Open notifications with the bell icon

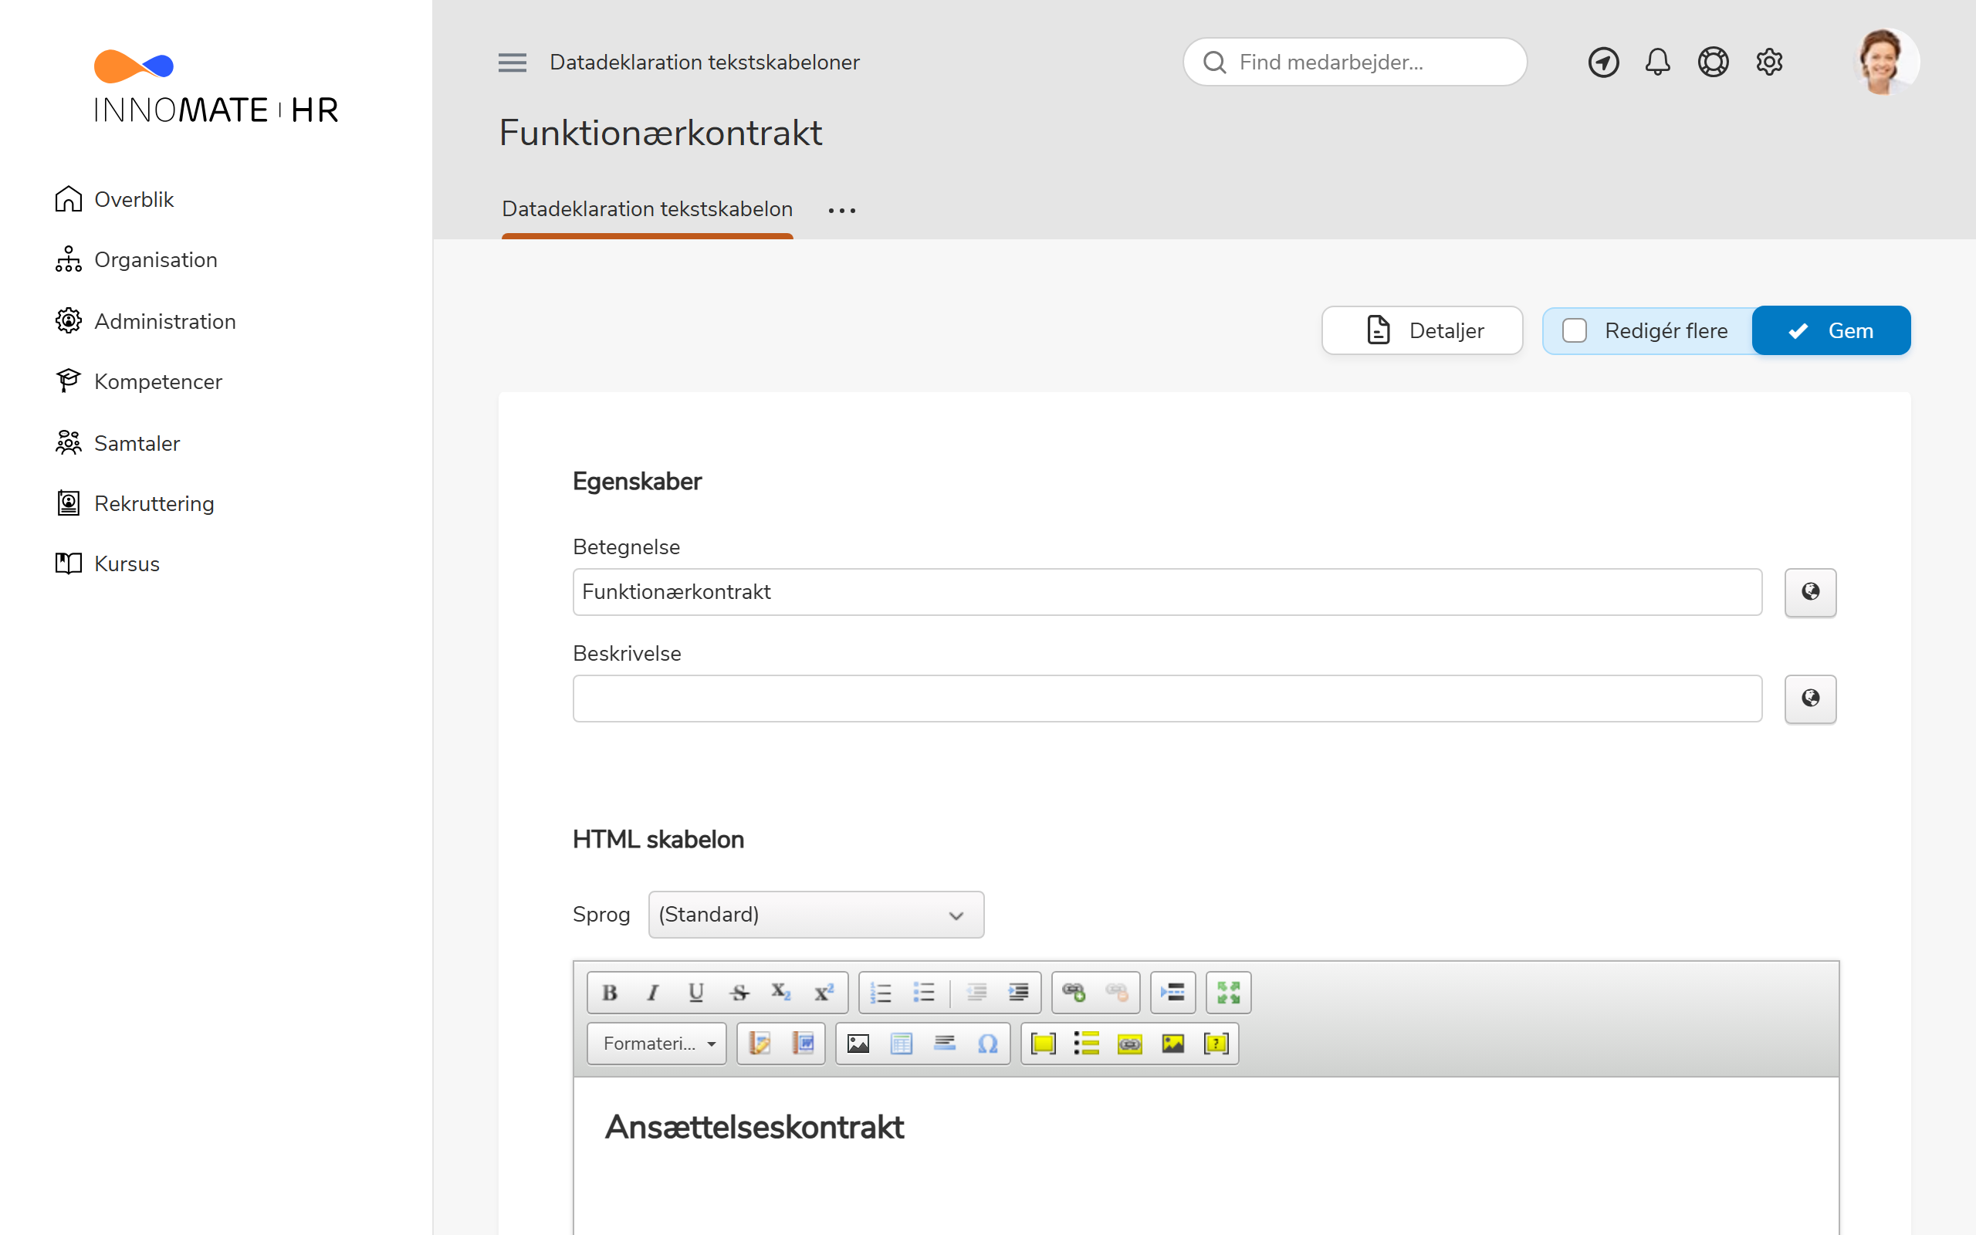(1657, 62)
